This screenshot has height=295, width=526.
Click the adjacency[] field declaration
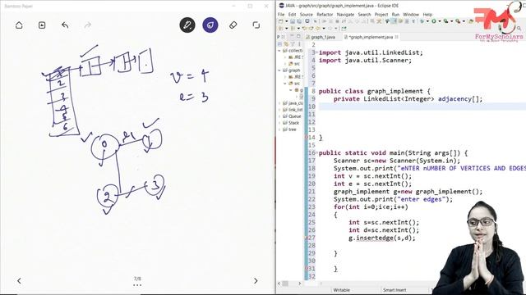[460, 98]
